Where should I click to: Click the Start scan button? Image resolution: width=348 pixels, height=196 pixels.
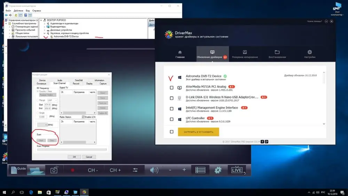pyautogui.click(x=41, y=141)
